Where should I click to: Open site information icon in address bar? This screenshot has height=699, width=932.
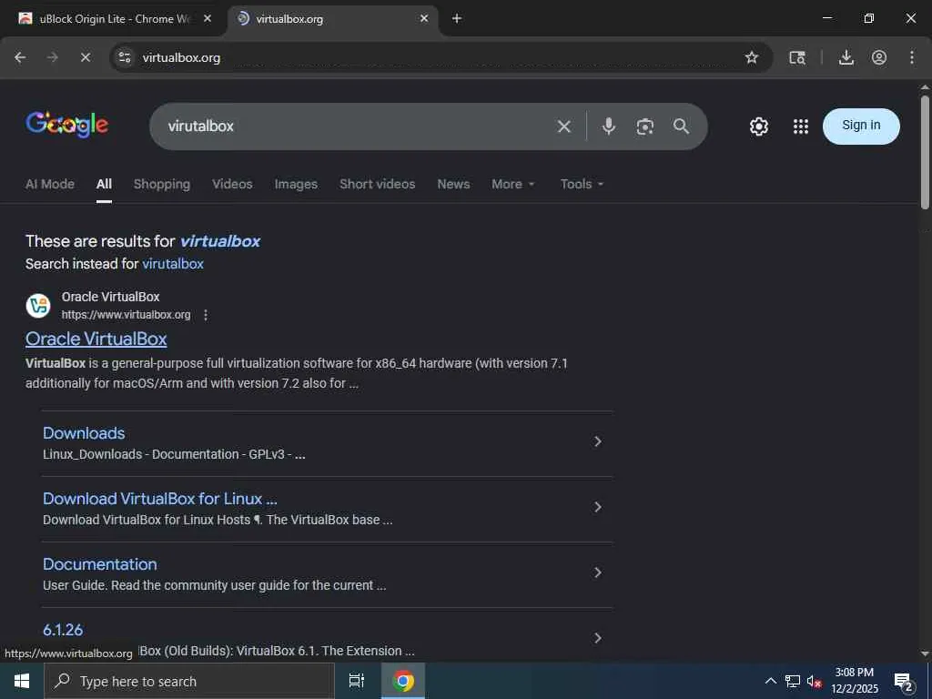pos(124,57)
